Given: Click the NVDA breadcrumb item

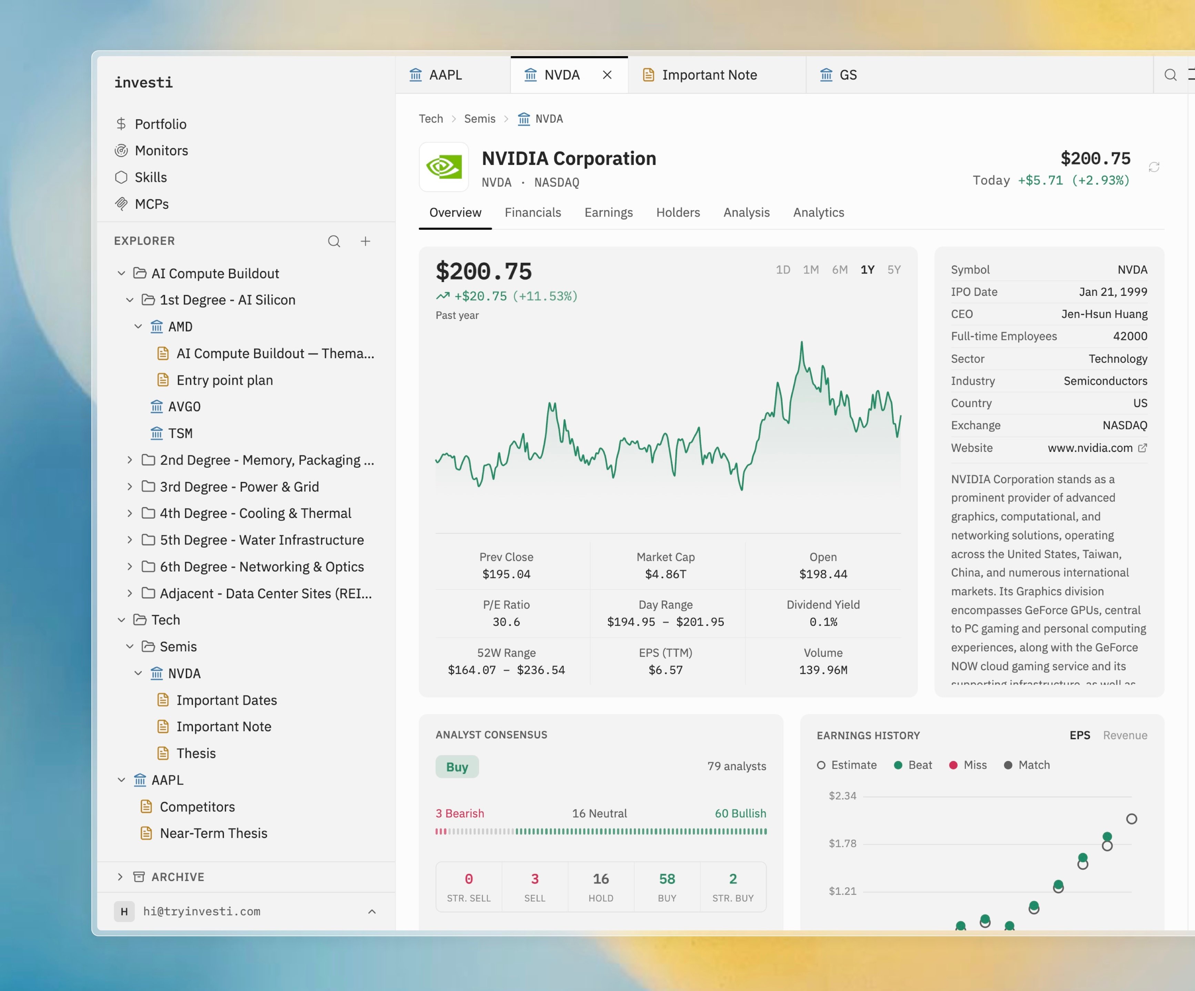Looking at the screenshot, I should click(540, 119).
